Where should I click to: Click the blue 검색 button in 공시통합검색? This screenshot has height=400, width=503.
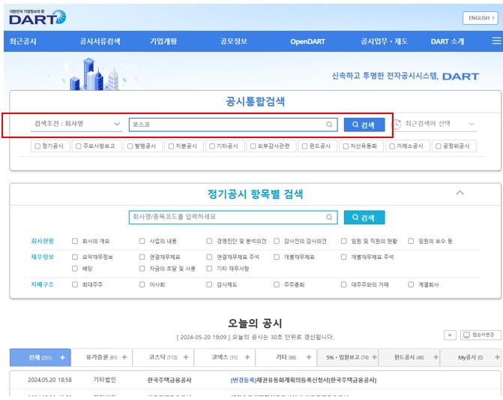tap(364, 125)
